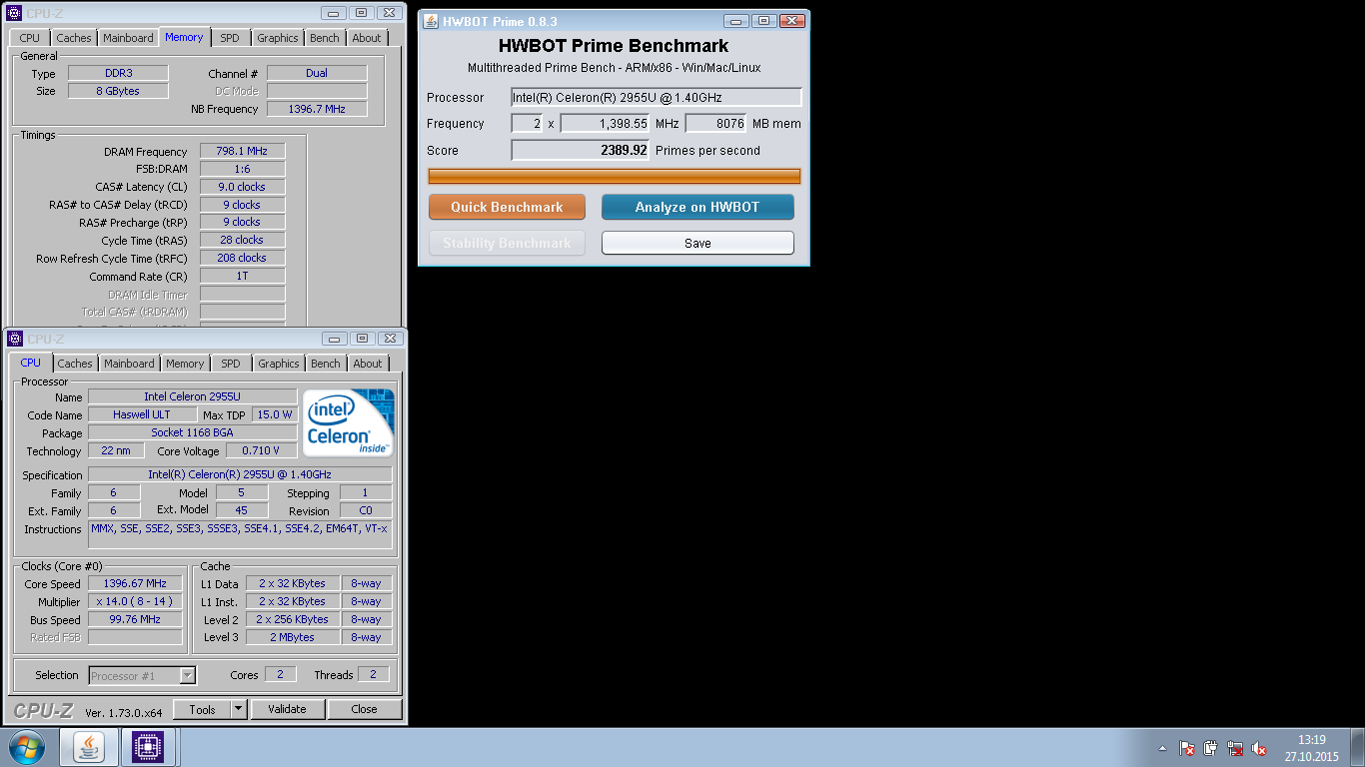Open Caches tab in Memory window
The height and width of the screenshot is (767, 1365).
(74, 38)
